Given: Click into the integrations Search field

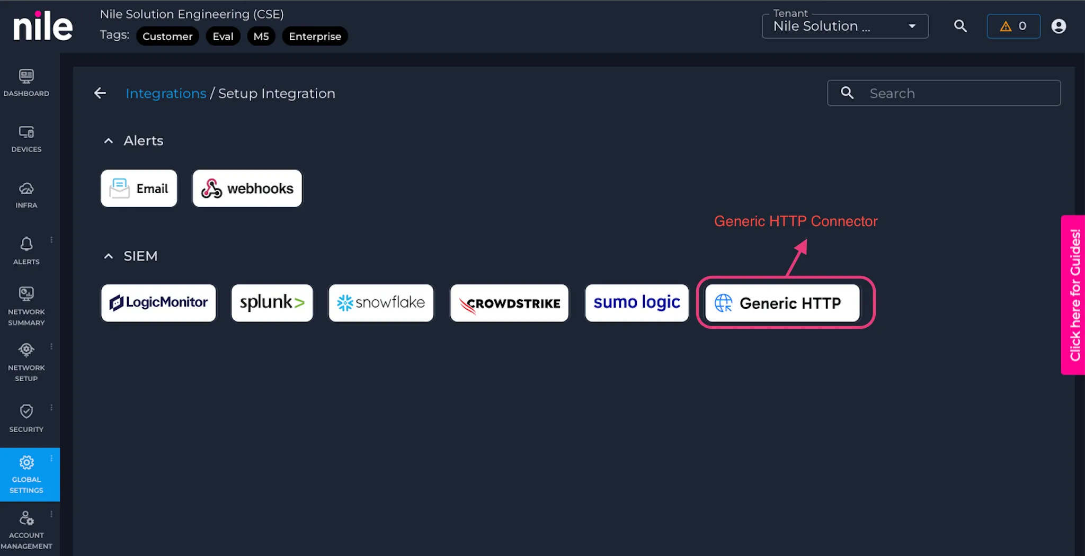Looking at the screenshot, I should (944, 93).
